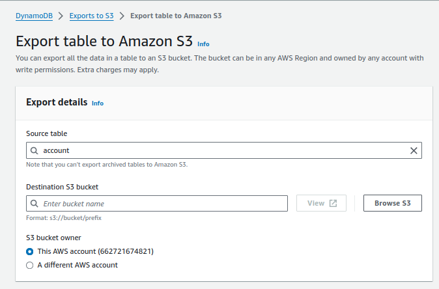The image size is (439, 289).
Task: Click breadcrumb chevron after Exports to S3
Action: pos(122,16)
